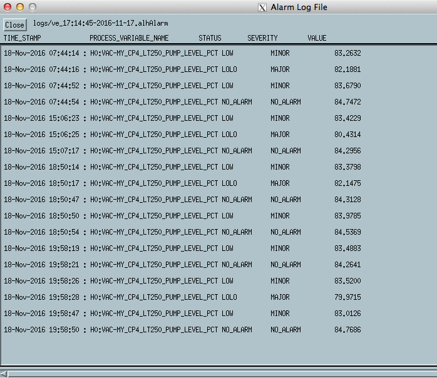437x378 pixels.
Task: Click the timestamp 18-Nov-2016 07:44:54
Action: click(41, 101)
